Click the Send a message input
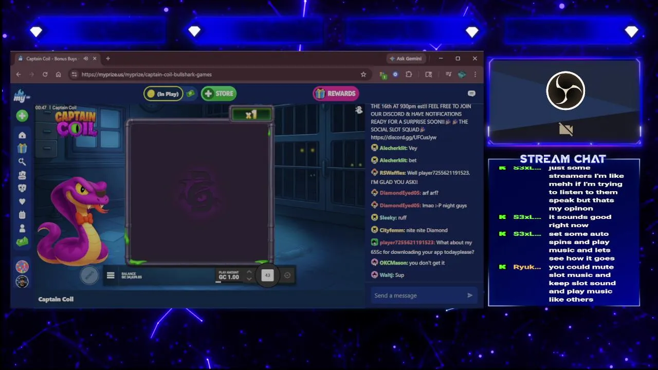 [417, 295]
